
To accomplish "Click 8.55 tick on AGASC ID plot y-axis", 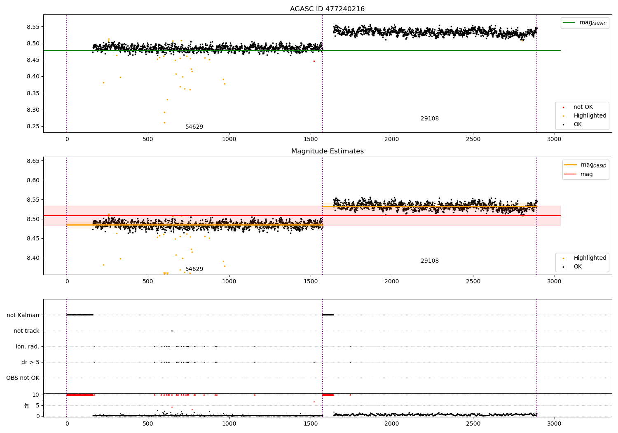I will [33, 27].
